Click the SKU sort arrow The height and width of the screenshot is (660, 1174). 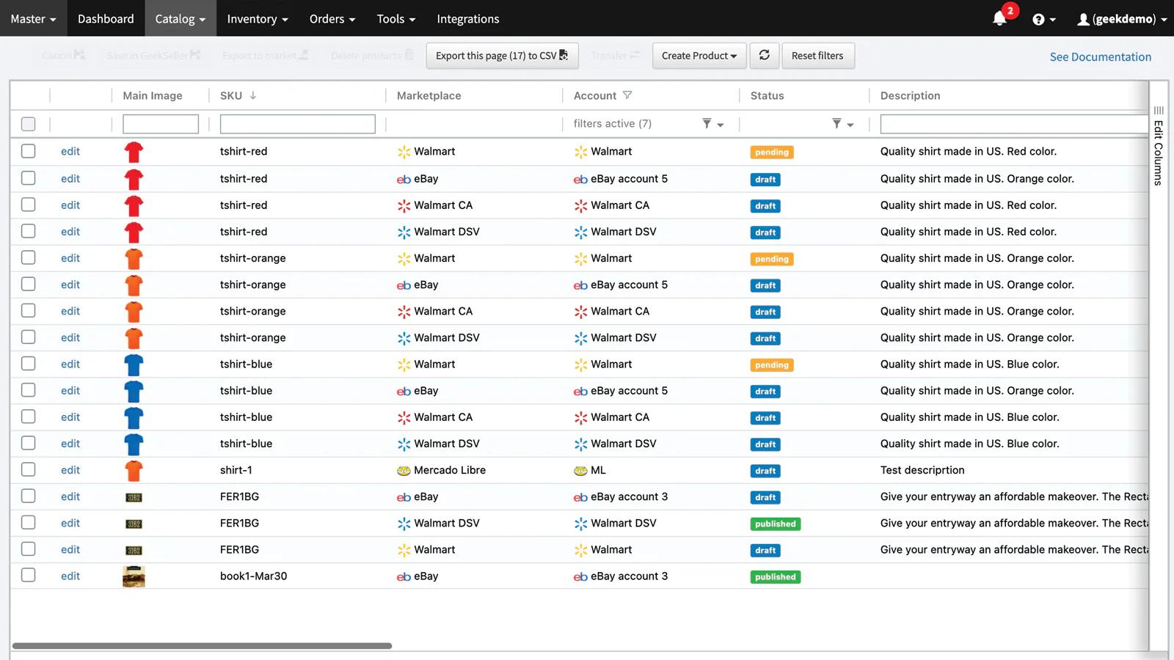click(252, 95)
